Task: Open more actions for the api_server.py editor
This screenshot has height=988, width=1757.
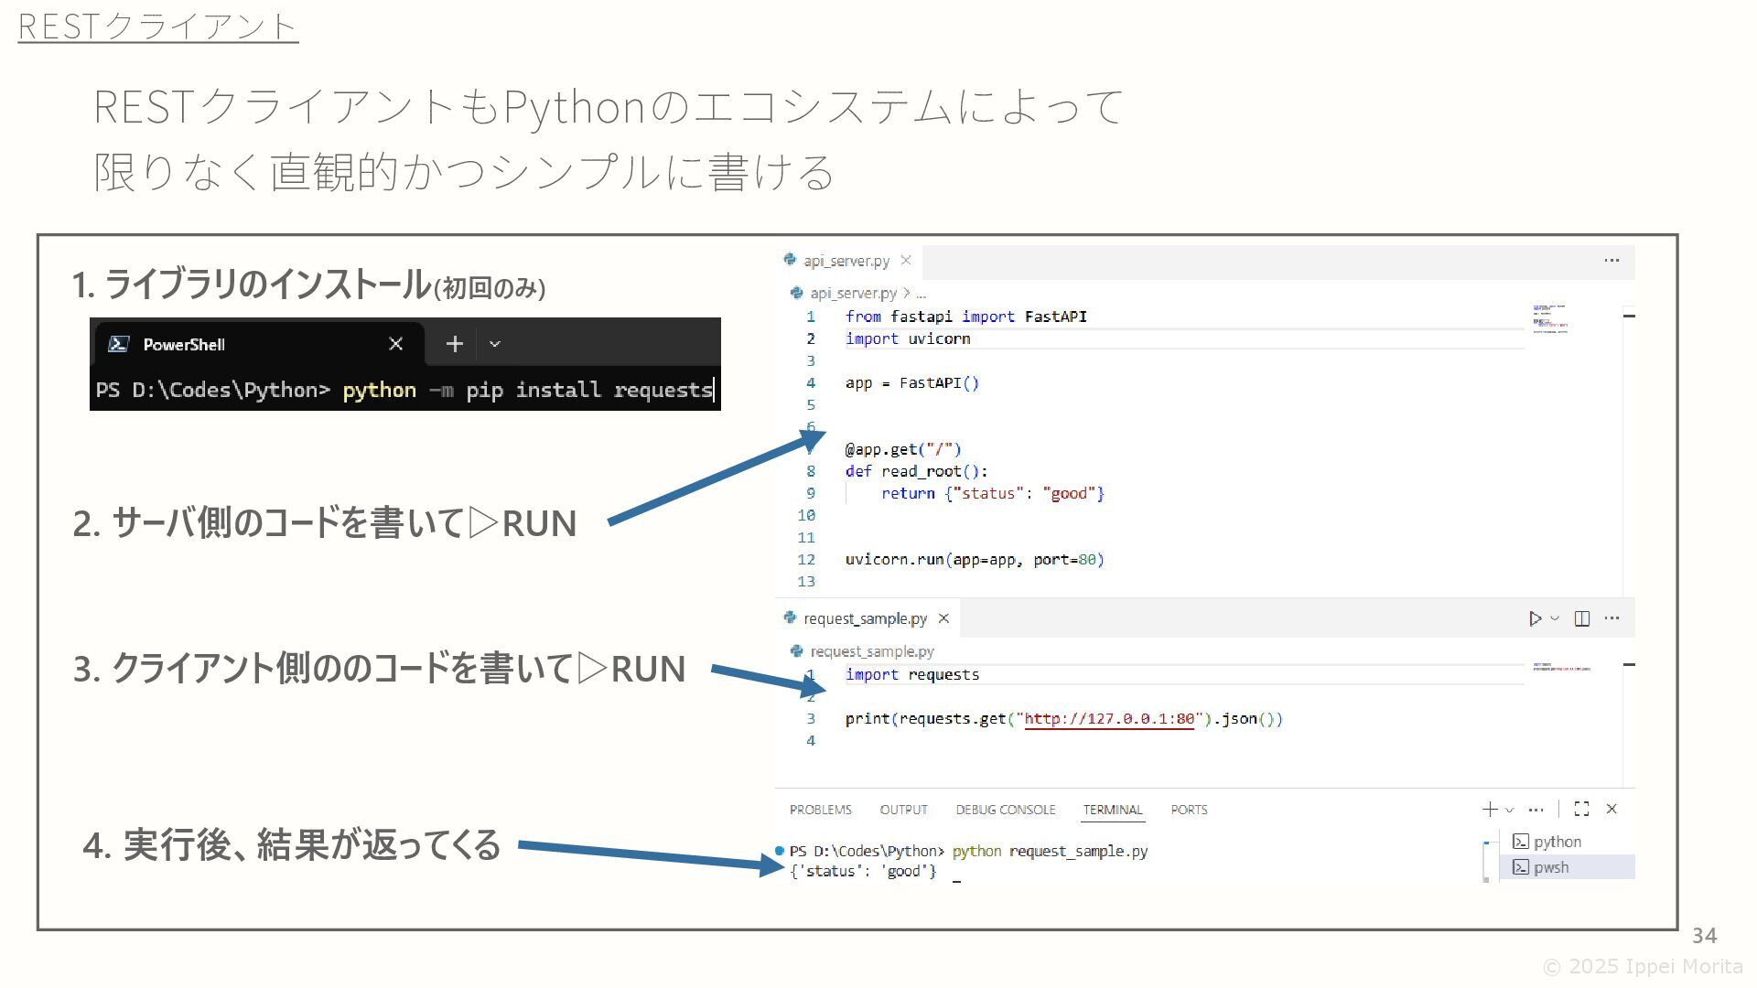Action: click(x=1611, y=261)
